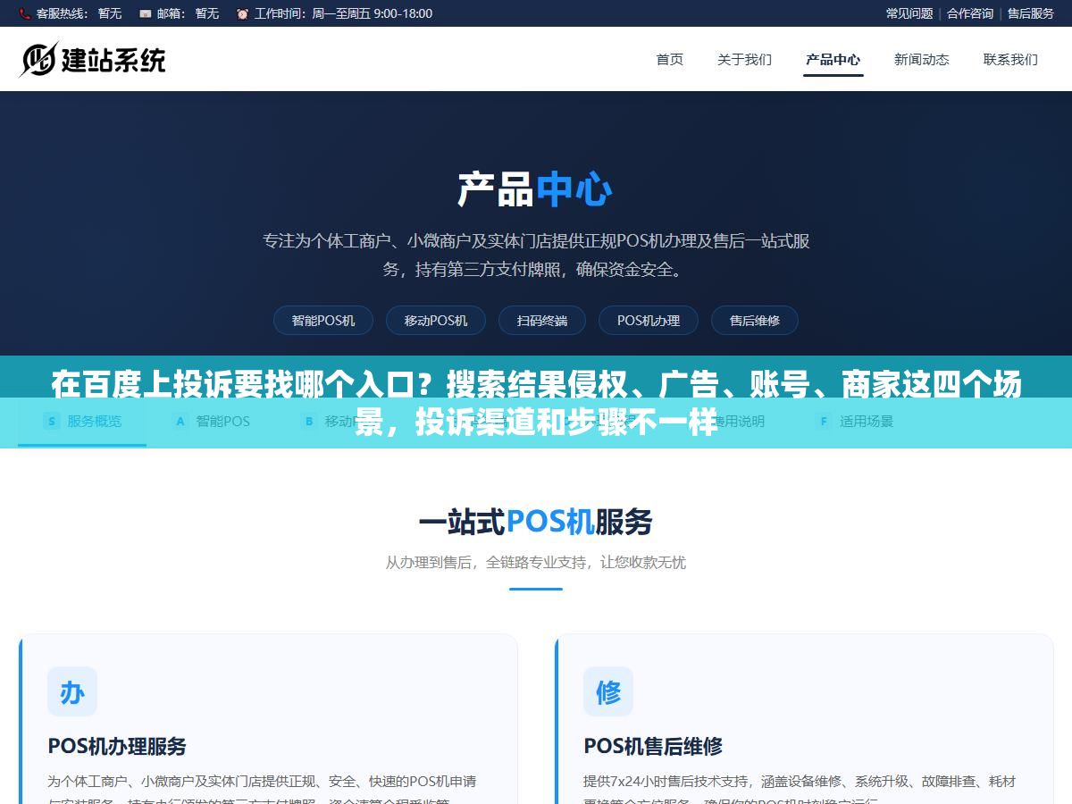
Task: Click the 邮箱 暂无 text
Action: 188,13
